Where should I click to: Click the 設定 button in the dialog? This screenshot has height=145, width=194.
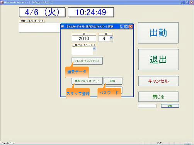(x=113, y=81)
